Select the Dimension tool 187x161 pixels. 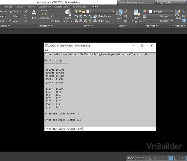click(x=44, y=15)
